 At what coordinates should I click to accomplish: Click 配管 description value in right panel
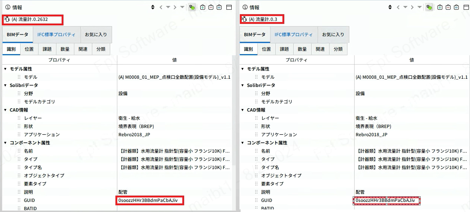(x=360, y=192)
